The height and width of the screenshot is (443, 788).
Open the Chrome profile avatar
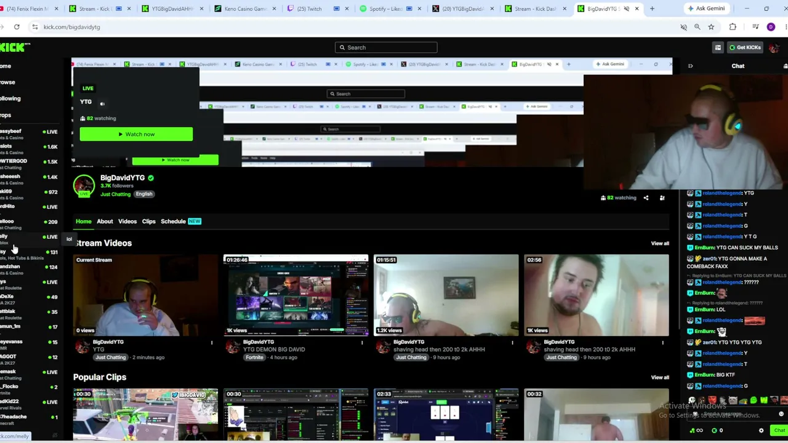point(771,27)
